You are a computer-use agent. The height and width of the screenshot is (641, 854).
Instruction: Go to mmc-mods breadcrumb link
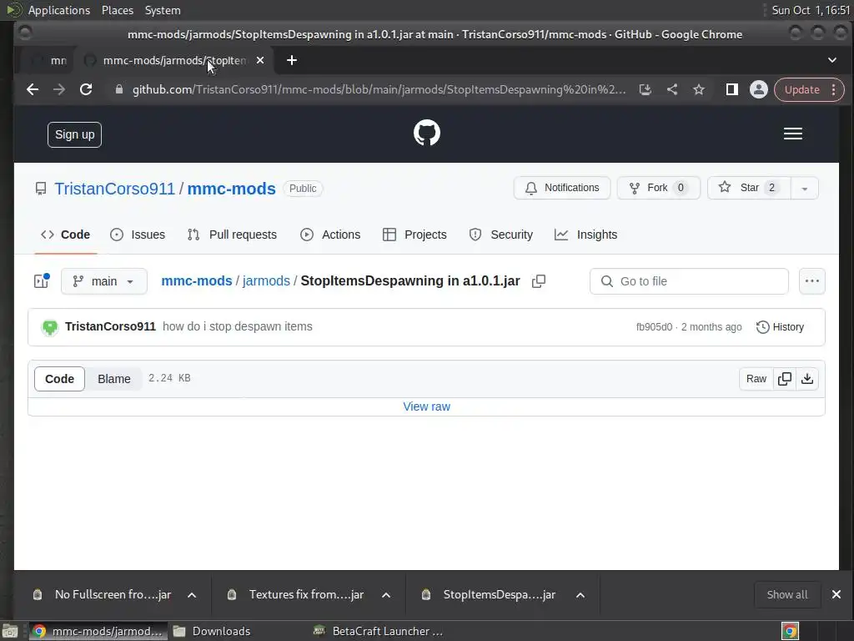point(197,281)
